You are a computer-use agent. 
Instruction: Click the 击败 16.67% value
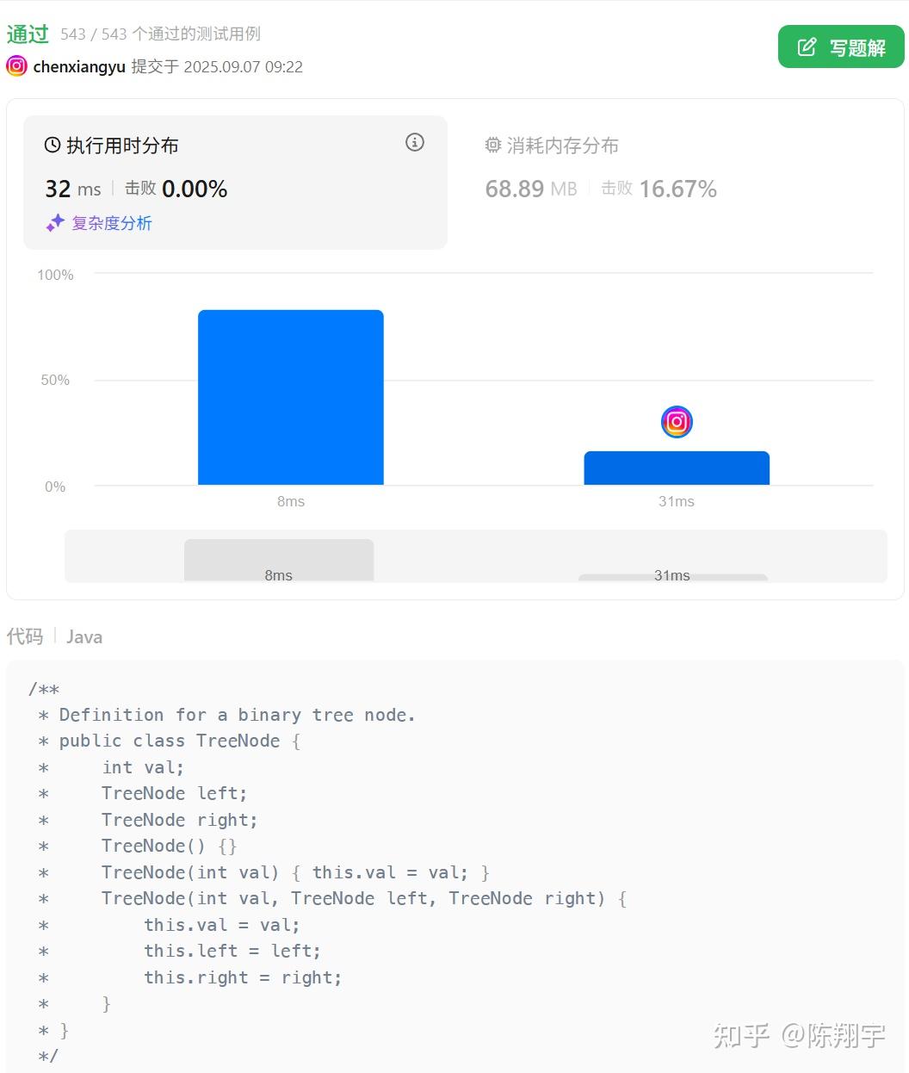click(x=659, y=189)
